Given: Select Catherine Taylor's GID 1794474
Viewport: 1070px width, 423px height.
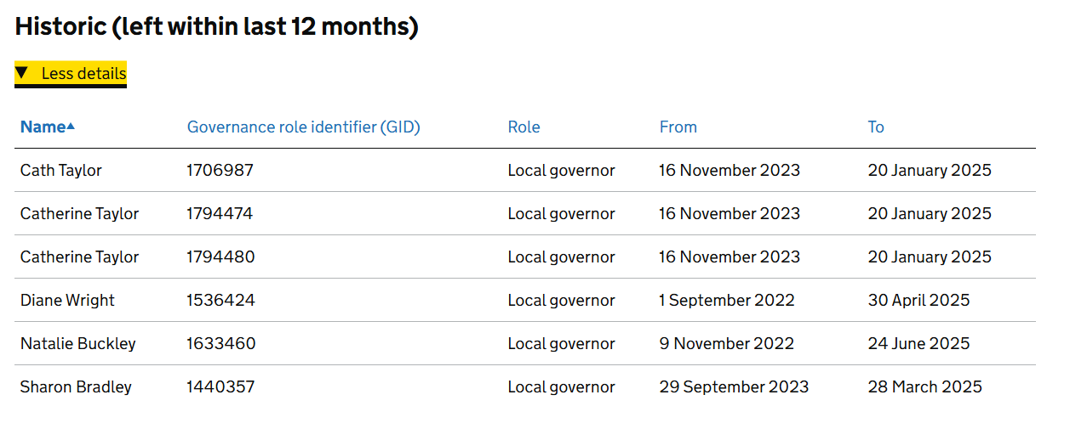Looking at the screenshot, I should point(220,213).
